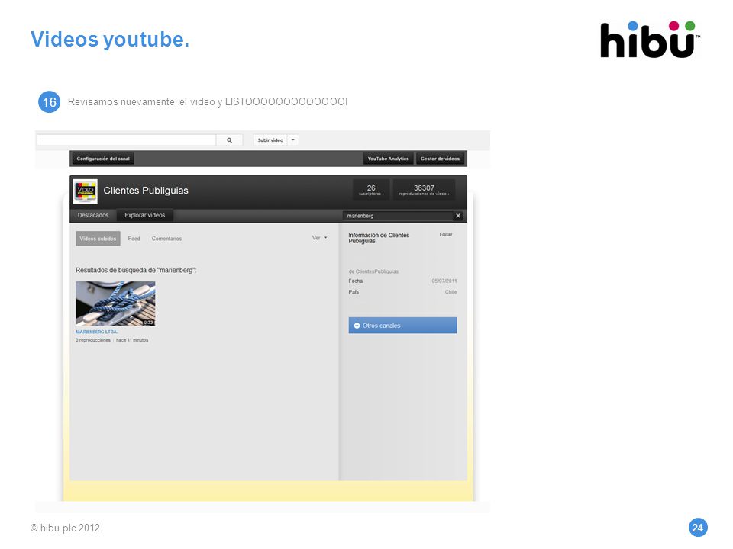Switch to the Destacados tab
Viewport: 733px width, 549px height.
coord(93,215)
